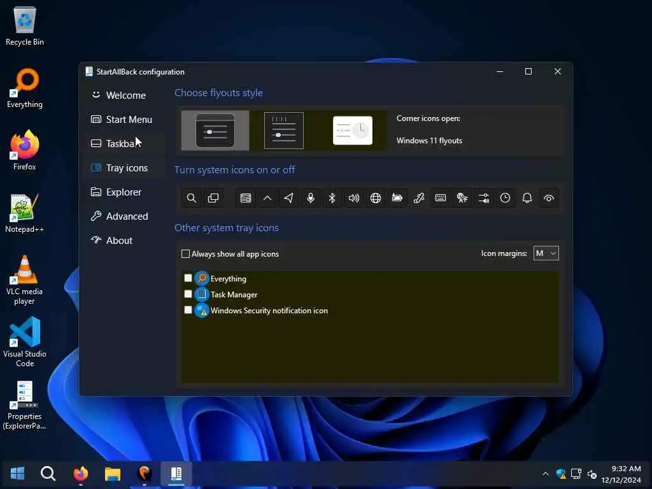Screen dimensions: 652x489
Task: Check the Windows Security notification icon checkbox
Action: [x=188, y=310]
